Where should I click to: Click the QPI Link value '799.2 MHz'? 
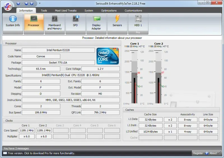click(x=101, y=112)
